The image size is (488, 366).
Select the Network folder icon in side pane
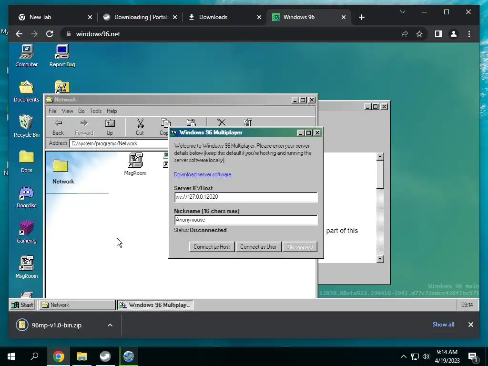tap(61, 166)
